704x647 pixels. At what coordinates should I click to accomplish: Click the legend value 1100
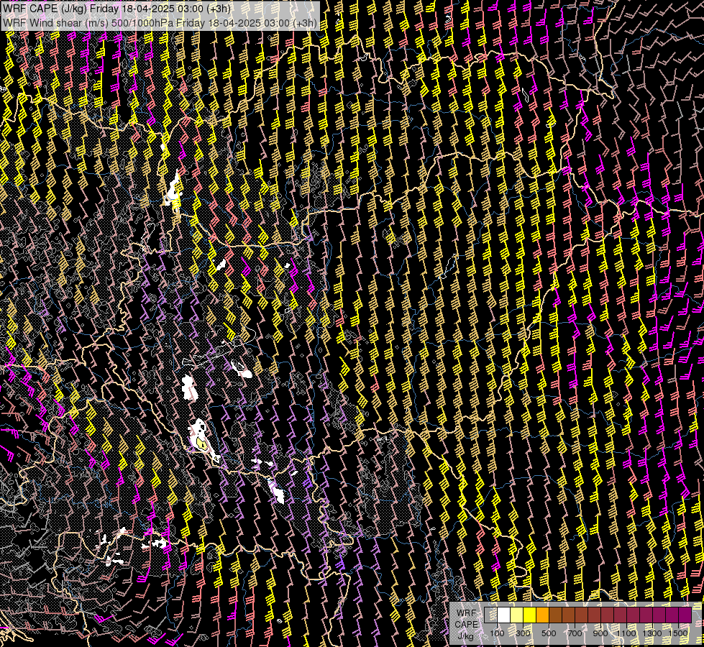point(626,633)
